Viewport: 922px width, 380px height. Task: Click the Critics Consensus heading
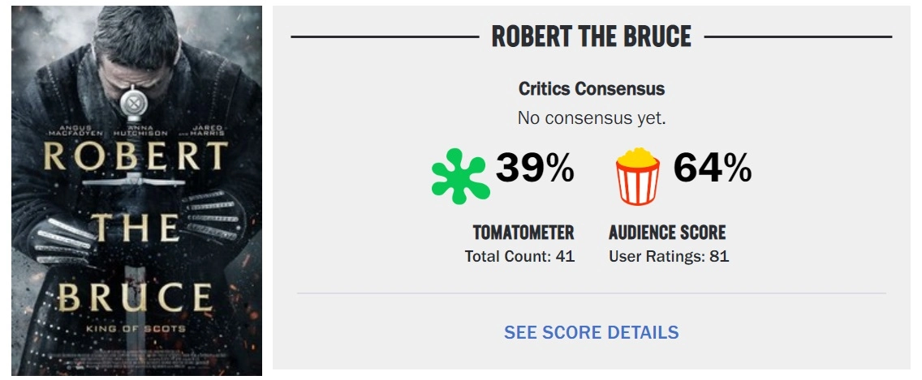591,88
